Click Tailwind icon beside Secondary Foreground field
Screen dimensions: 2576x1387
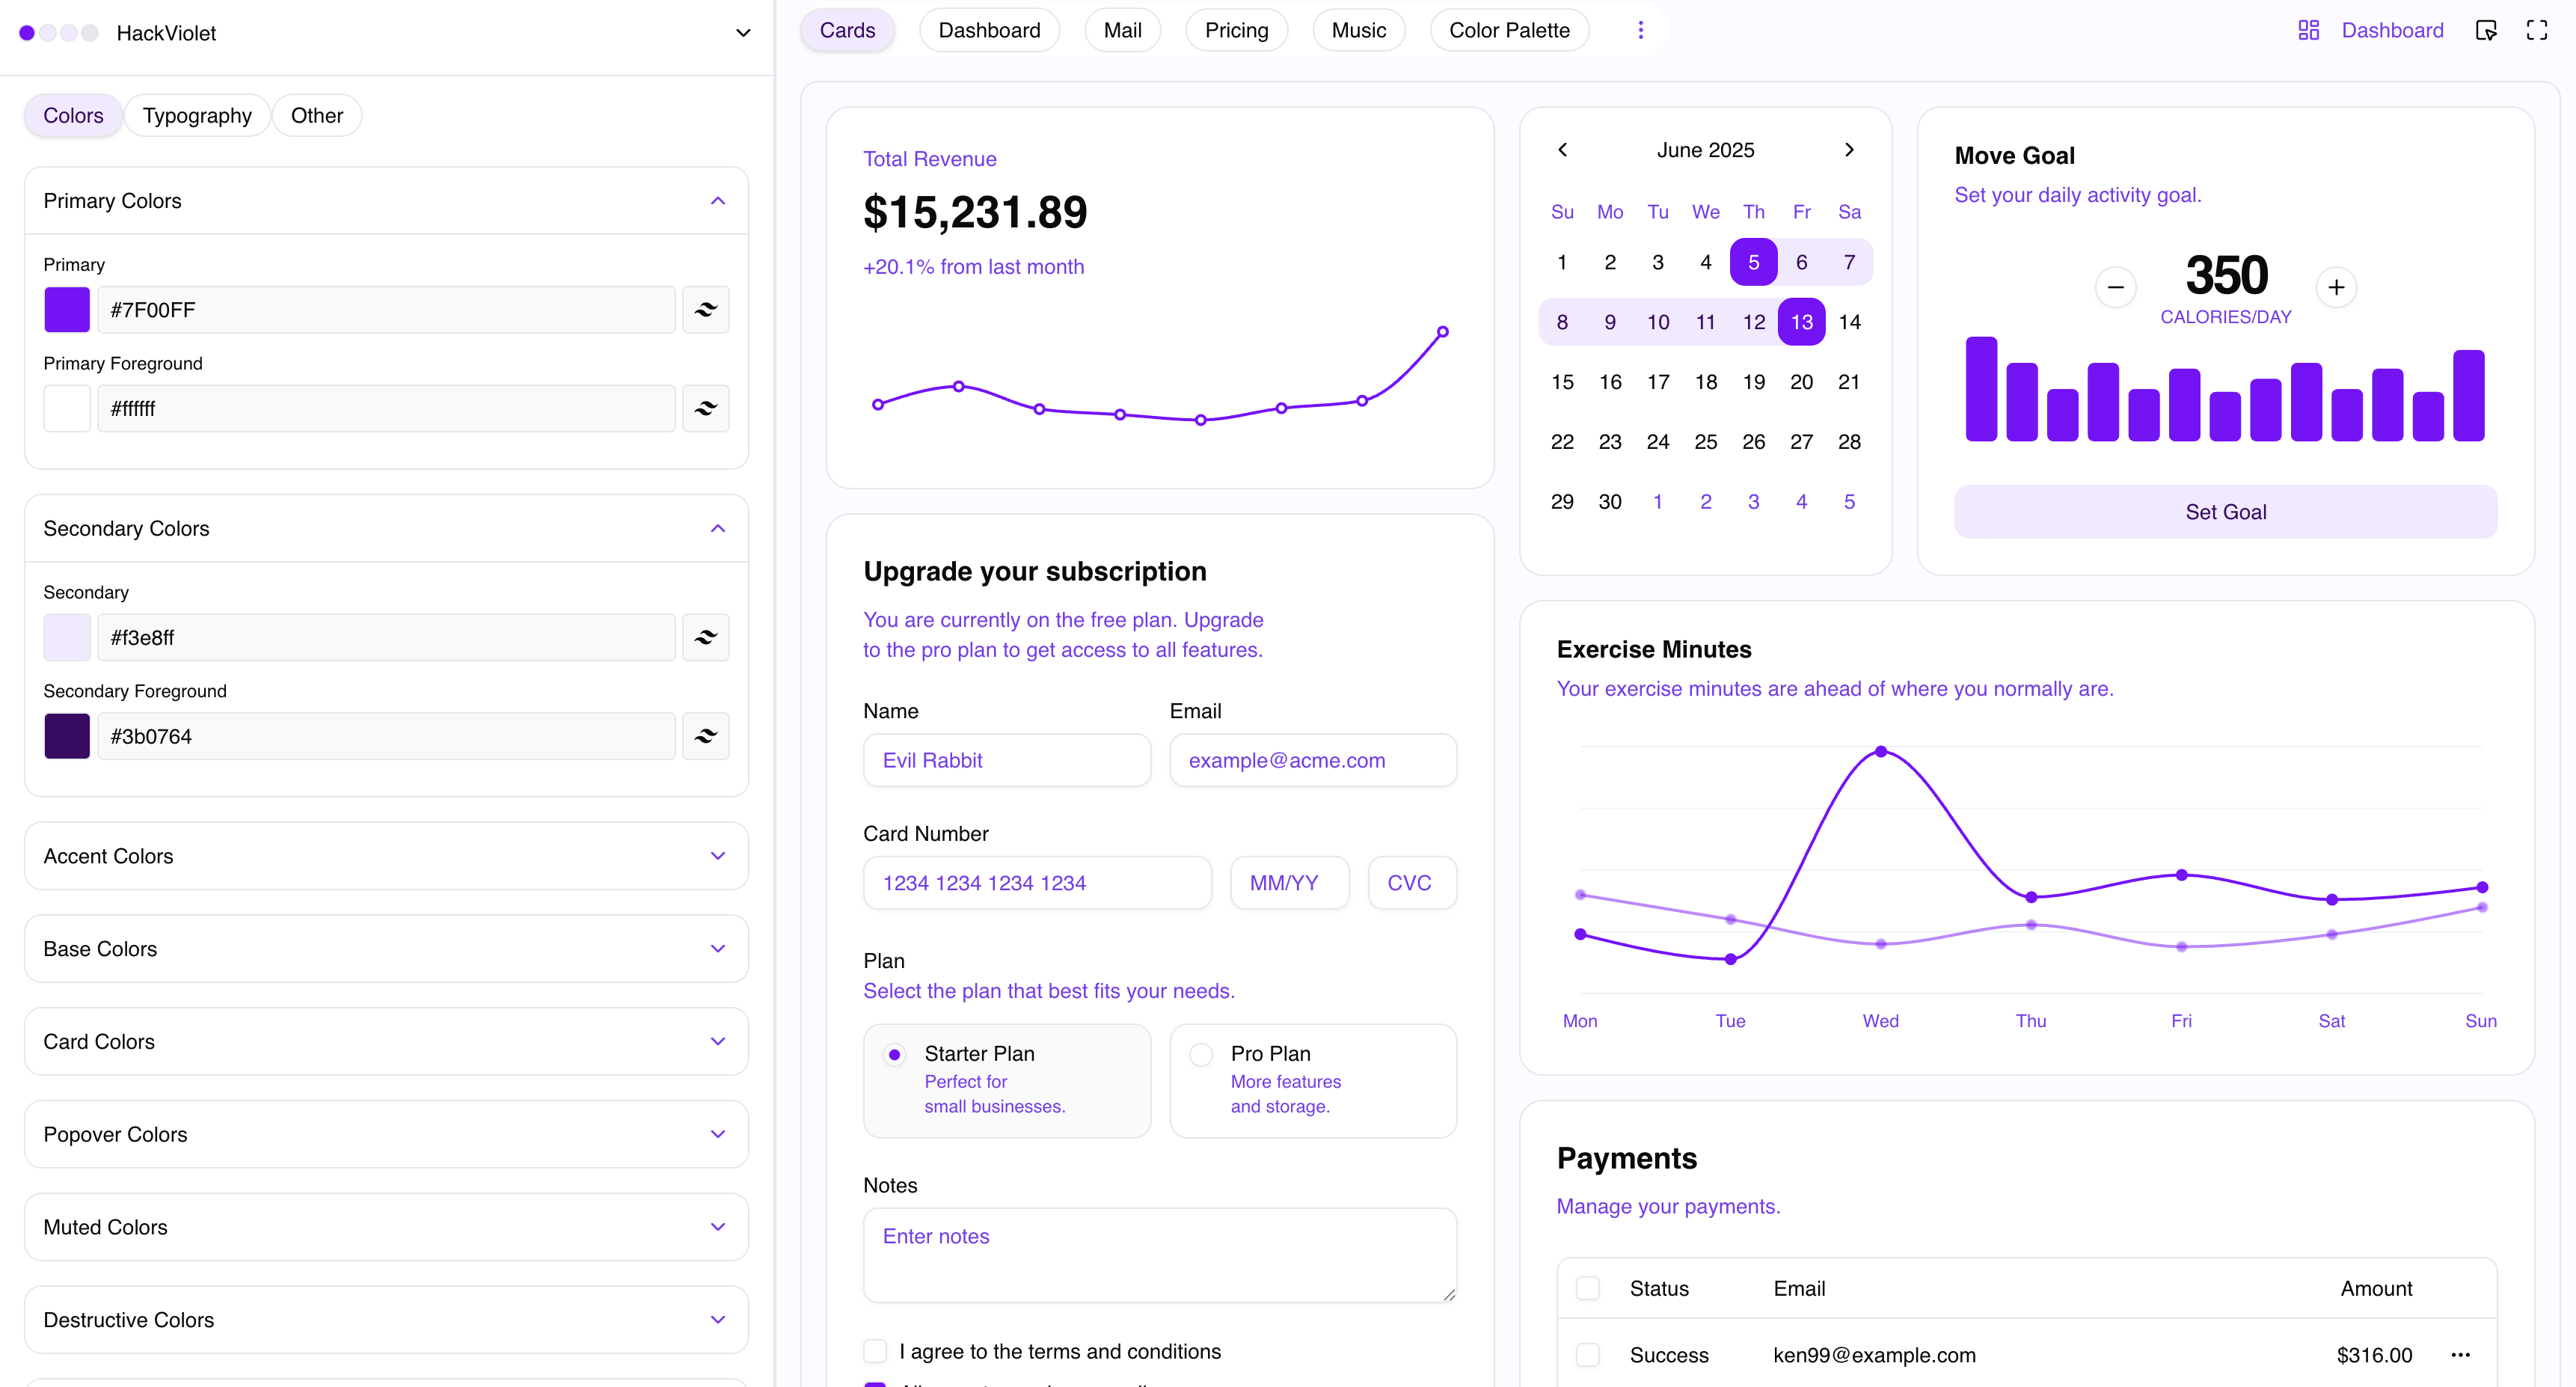[x=705, y=737]
